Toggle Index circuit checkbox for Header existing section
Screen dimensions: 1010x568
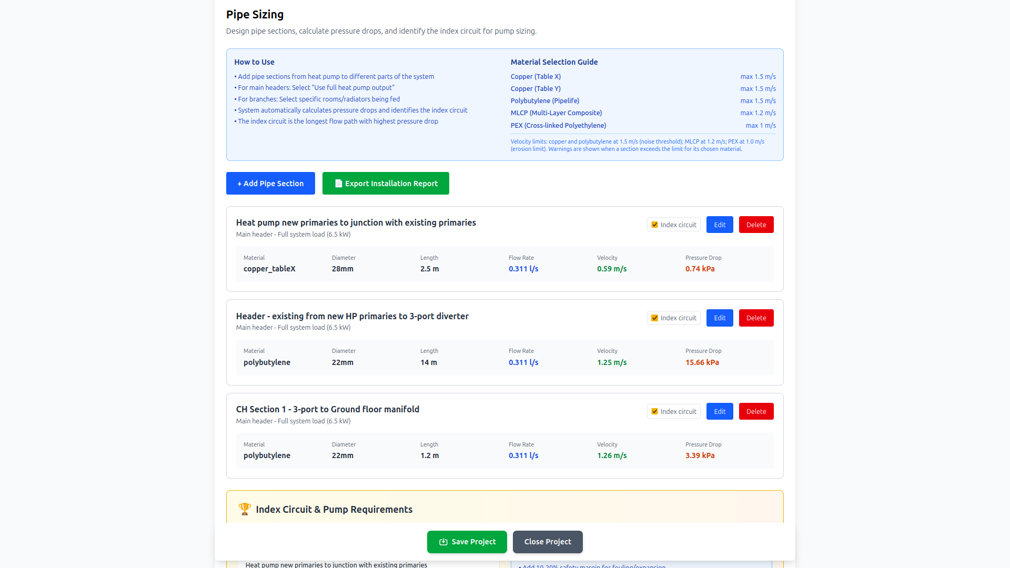[x=654, y=318]
